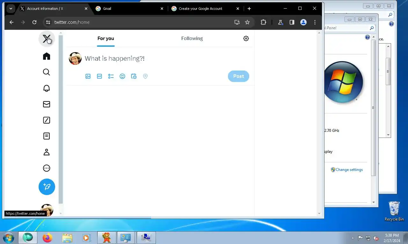Open Action Center flag in tray
Viewport: 408px width, 244px height.
(x=360, y=238)
